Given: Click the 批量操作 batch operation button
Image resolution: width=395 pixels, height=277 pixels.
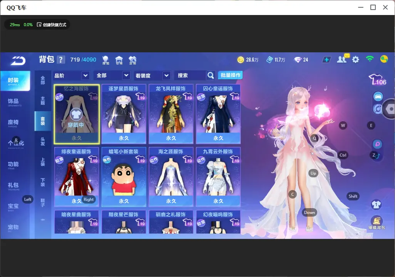Looking at the screenshot, I should point(230,75).
